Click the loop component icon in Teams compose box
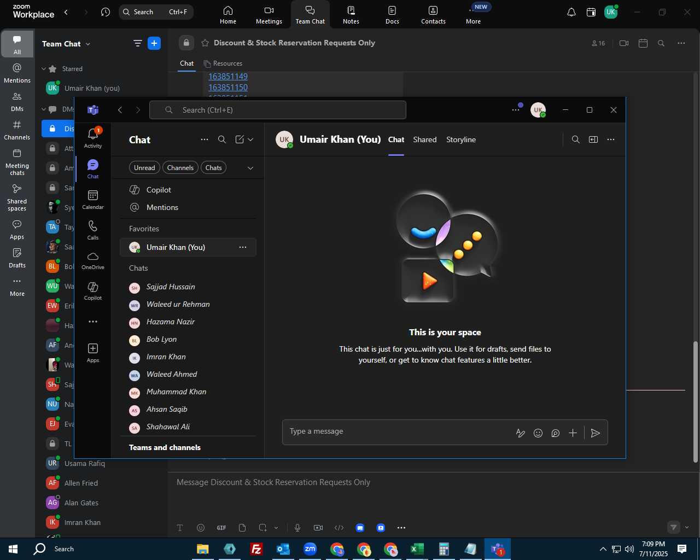Image resolution: width=700 pixels, height=560 pixels. pos(556,433)
